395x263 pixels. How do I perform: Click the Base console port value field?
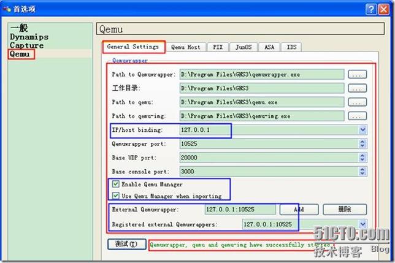click(x=269, y=172)
